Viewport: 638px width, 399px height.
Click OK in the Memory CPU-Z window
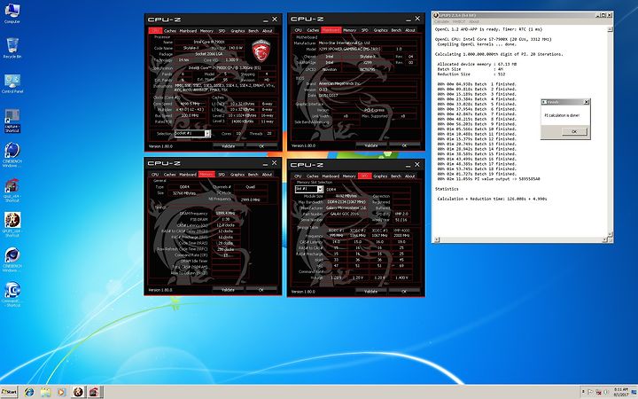[261, 290]
